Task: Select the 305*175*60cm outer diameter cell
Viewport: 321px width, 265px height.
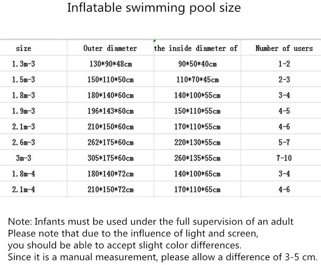Action: [111, 158]
